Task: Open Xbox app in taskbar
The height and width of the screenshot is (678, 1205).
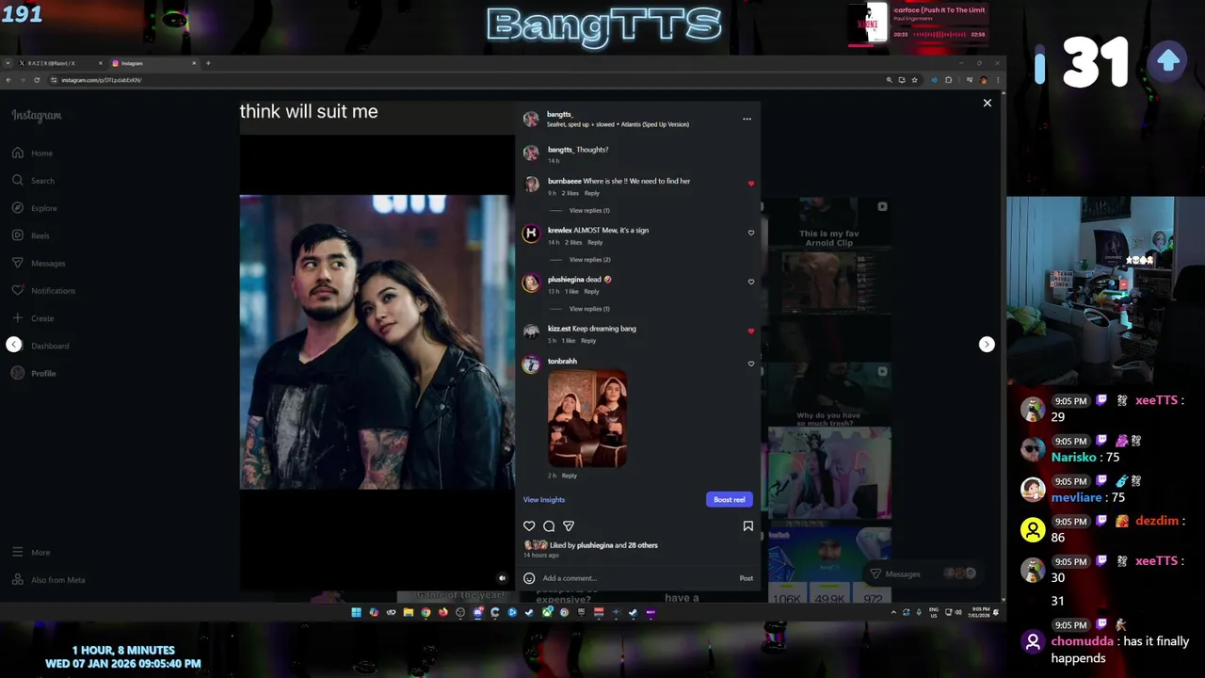Action: click(547, 612)
